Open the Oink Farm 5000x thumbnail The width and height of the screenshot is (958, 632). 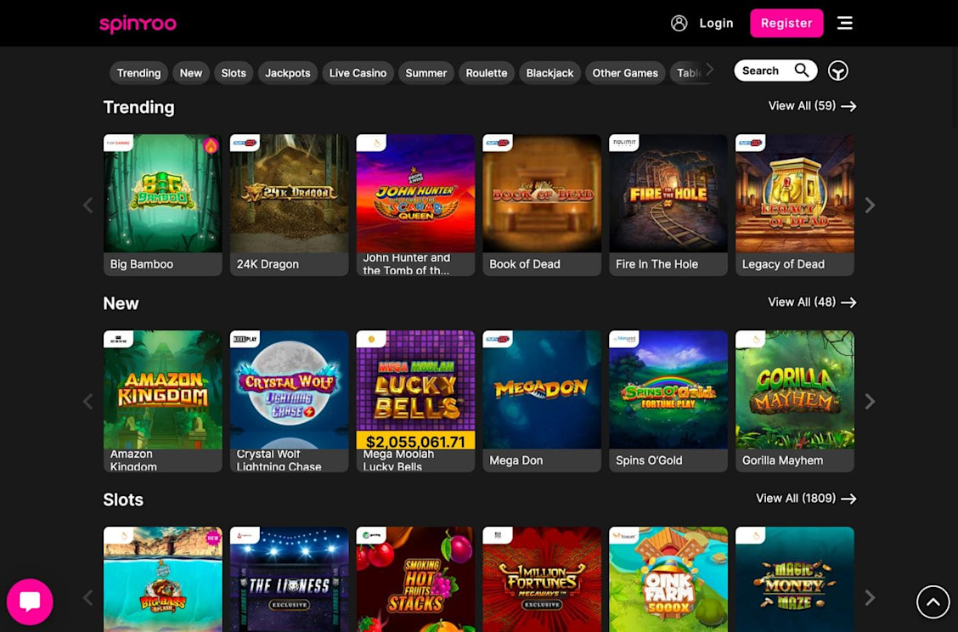click(x=668, y=579)
